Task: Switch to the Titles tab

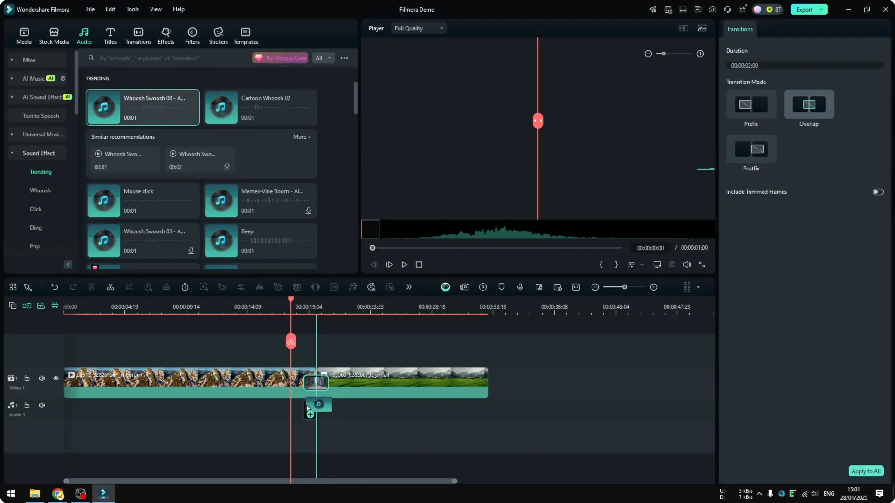Action: [110, 36]
